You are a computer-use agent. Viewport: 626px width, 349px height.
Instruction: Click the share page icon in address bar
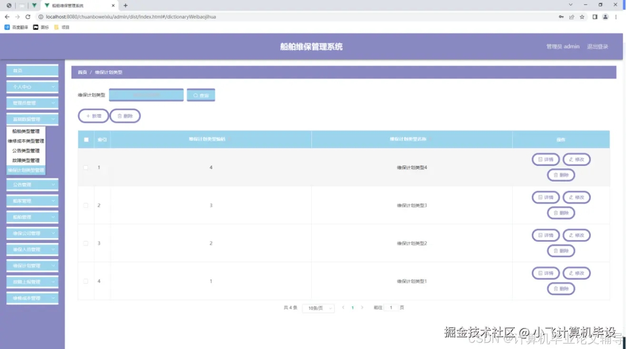(x=571, y=17)
